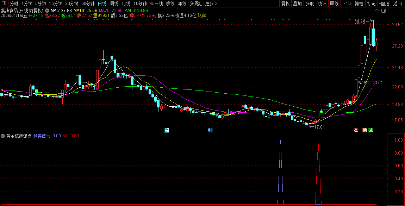This screenshot has height=206, width=405.
Task: Click the 解 event marker icon
Action: tap(167, 130)
